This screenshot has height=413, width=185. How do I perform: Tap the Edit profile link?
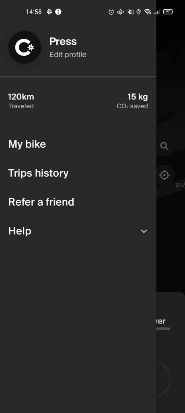point(68,55)
